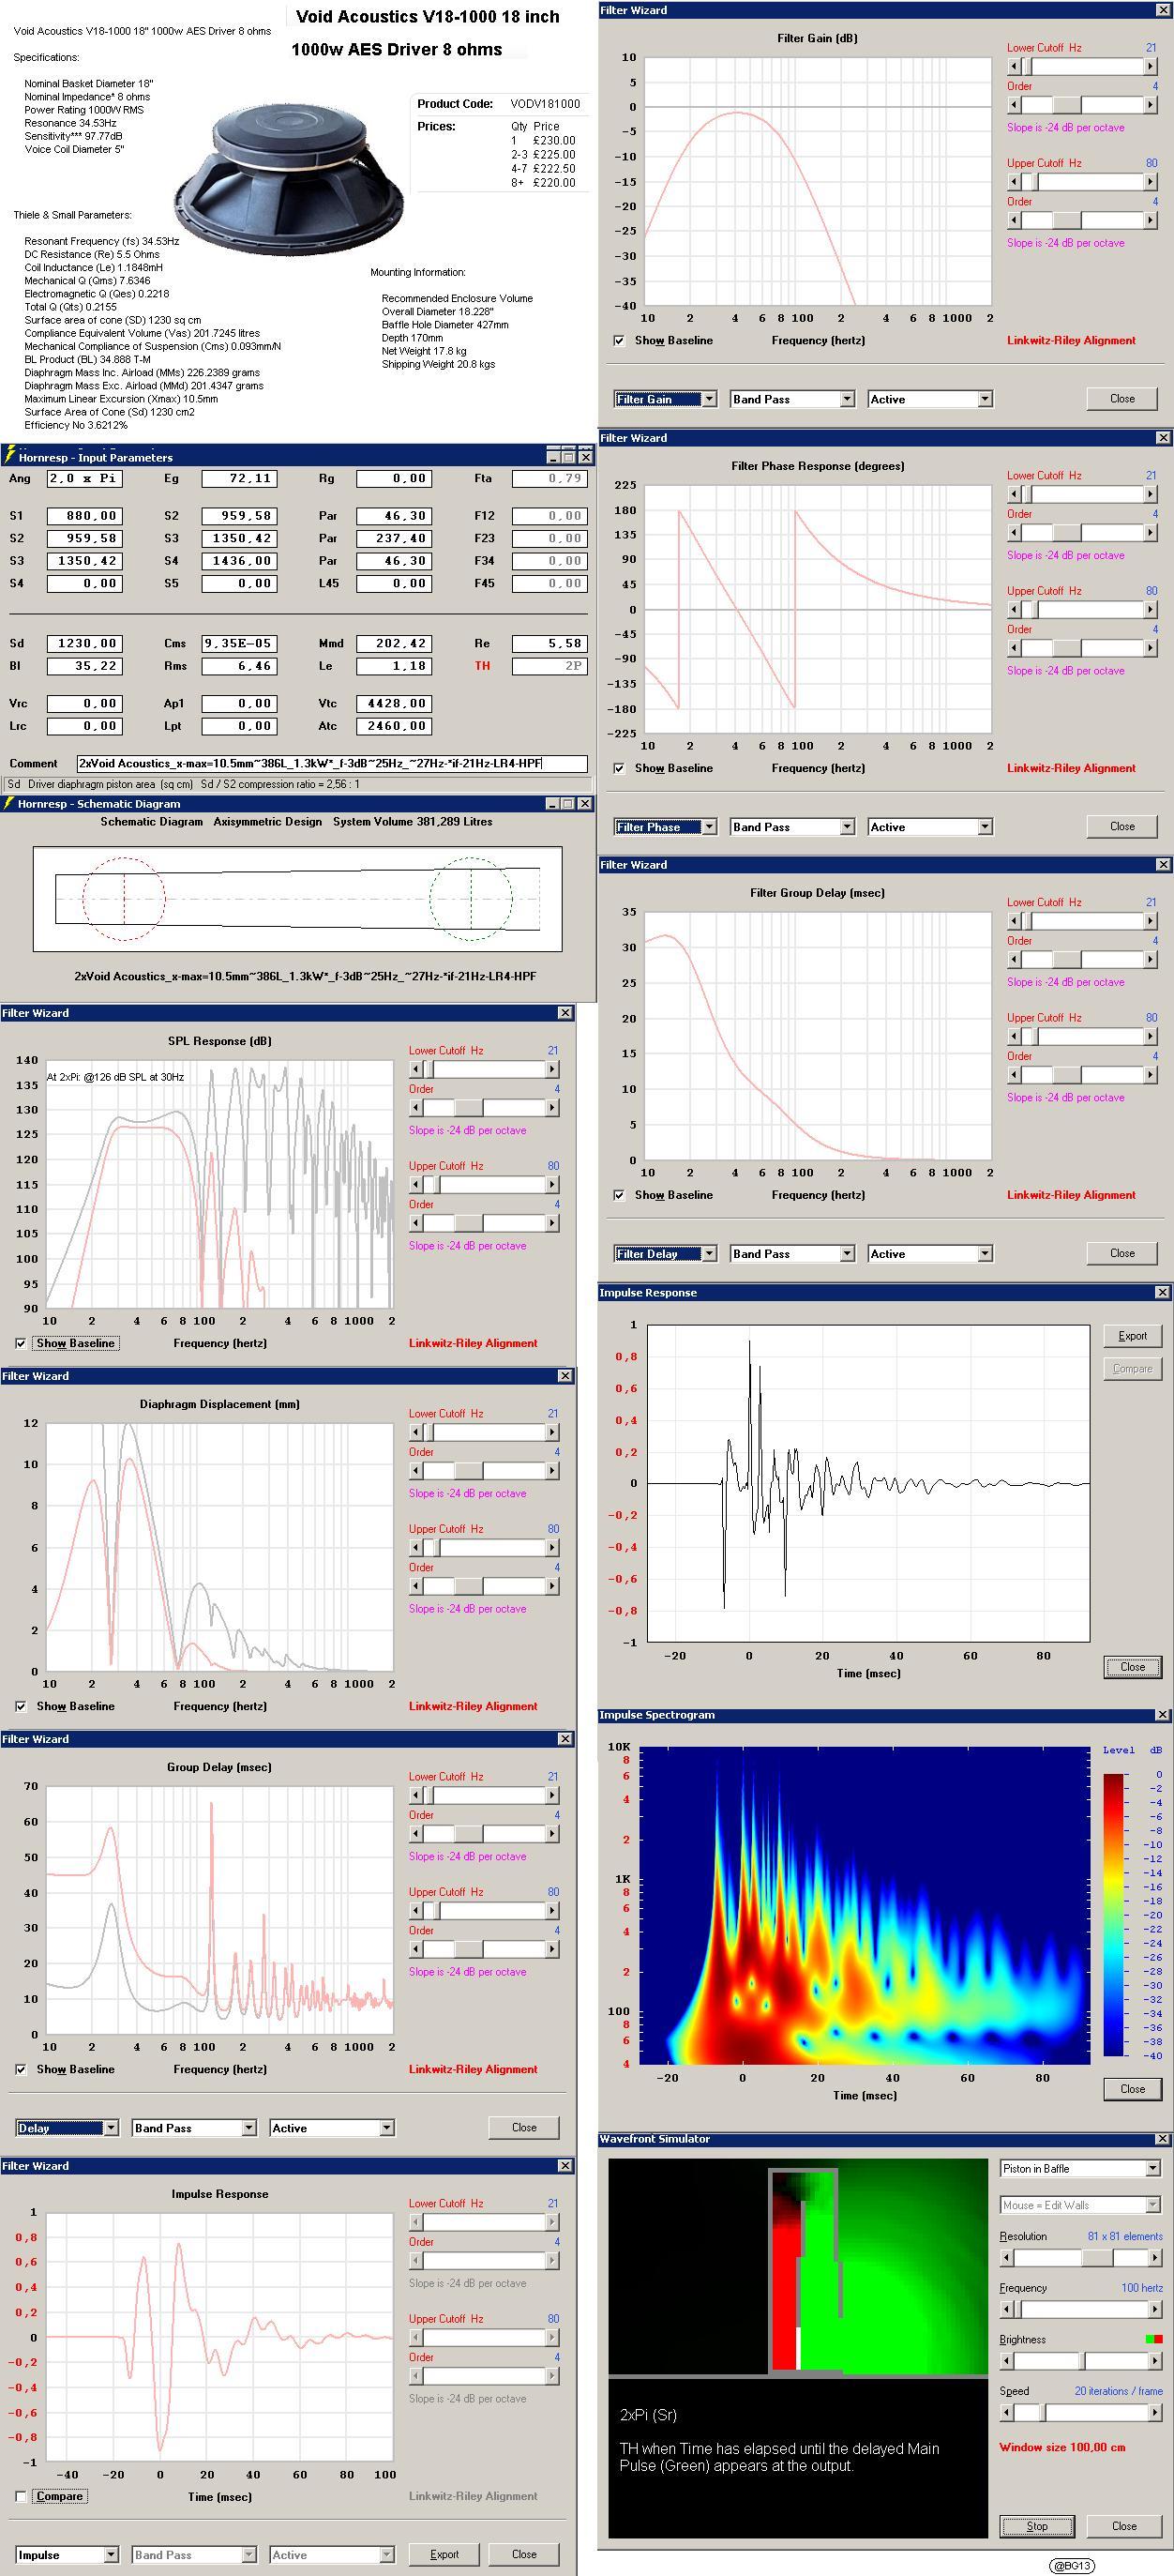Toggle Show Baseline in Filter Gain window
The image size is (1174, 2576).
619,341
